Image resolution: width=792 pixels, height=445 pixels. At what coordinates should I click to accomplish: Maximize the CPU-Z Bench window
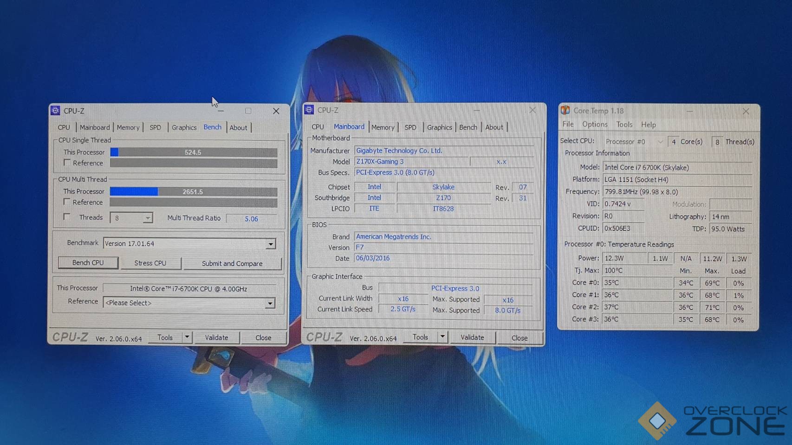click(x=248, y=111)
